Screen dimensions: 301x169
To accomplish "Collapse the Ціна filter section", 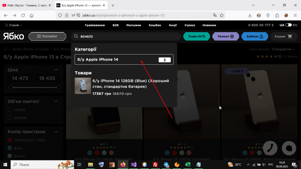I will [x=56, y=70].
